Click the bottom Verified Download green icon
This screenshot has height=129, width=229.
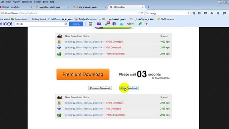click(x=59, y=115)
